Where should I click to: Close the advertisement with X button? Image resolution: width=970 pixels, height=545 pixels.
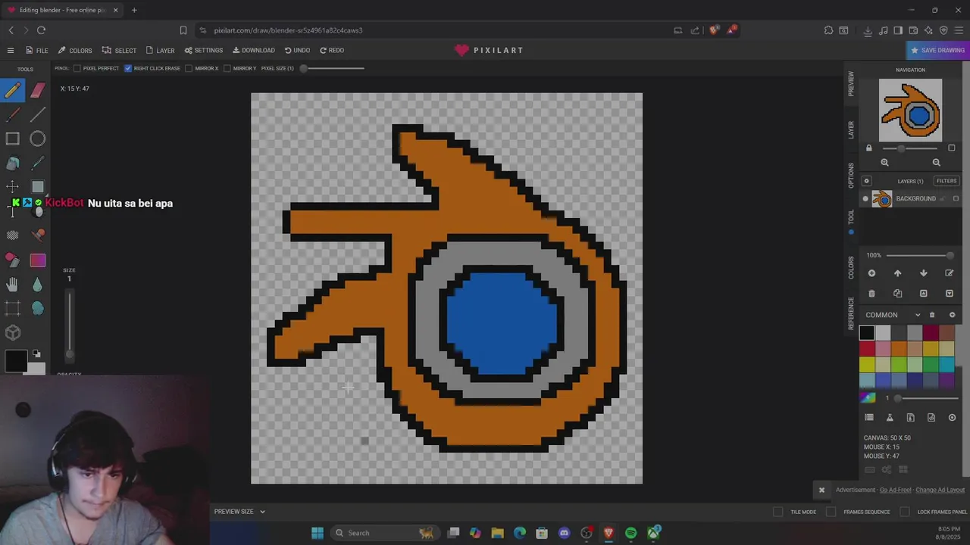coord(821,490)
